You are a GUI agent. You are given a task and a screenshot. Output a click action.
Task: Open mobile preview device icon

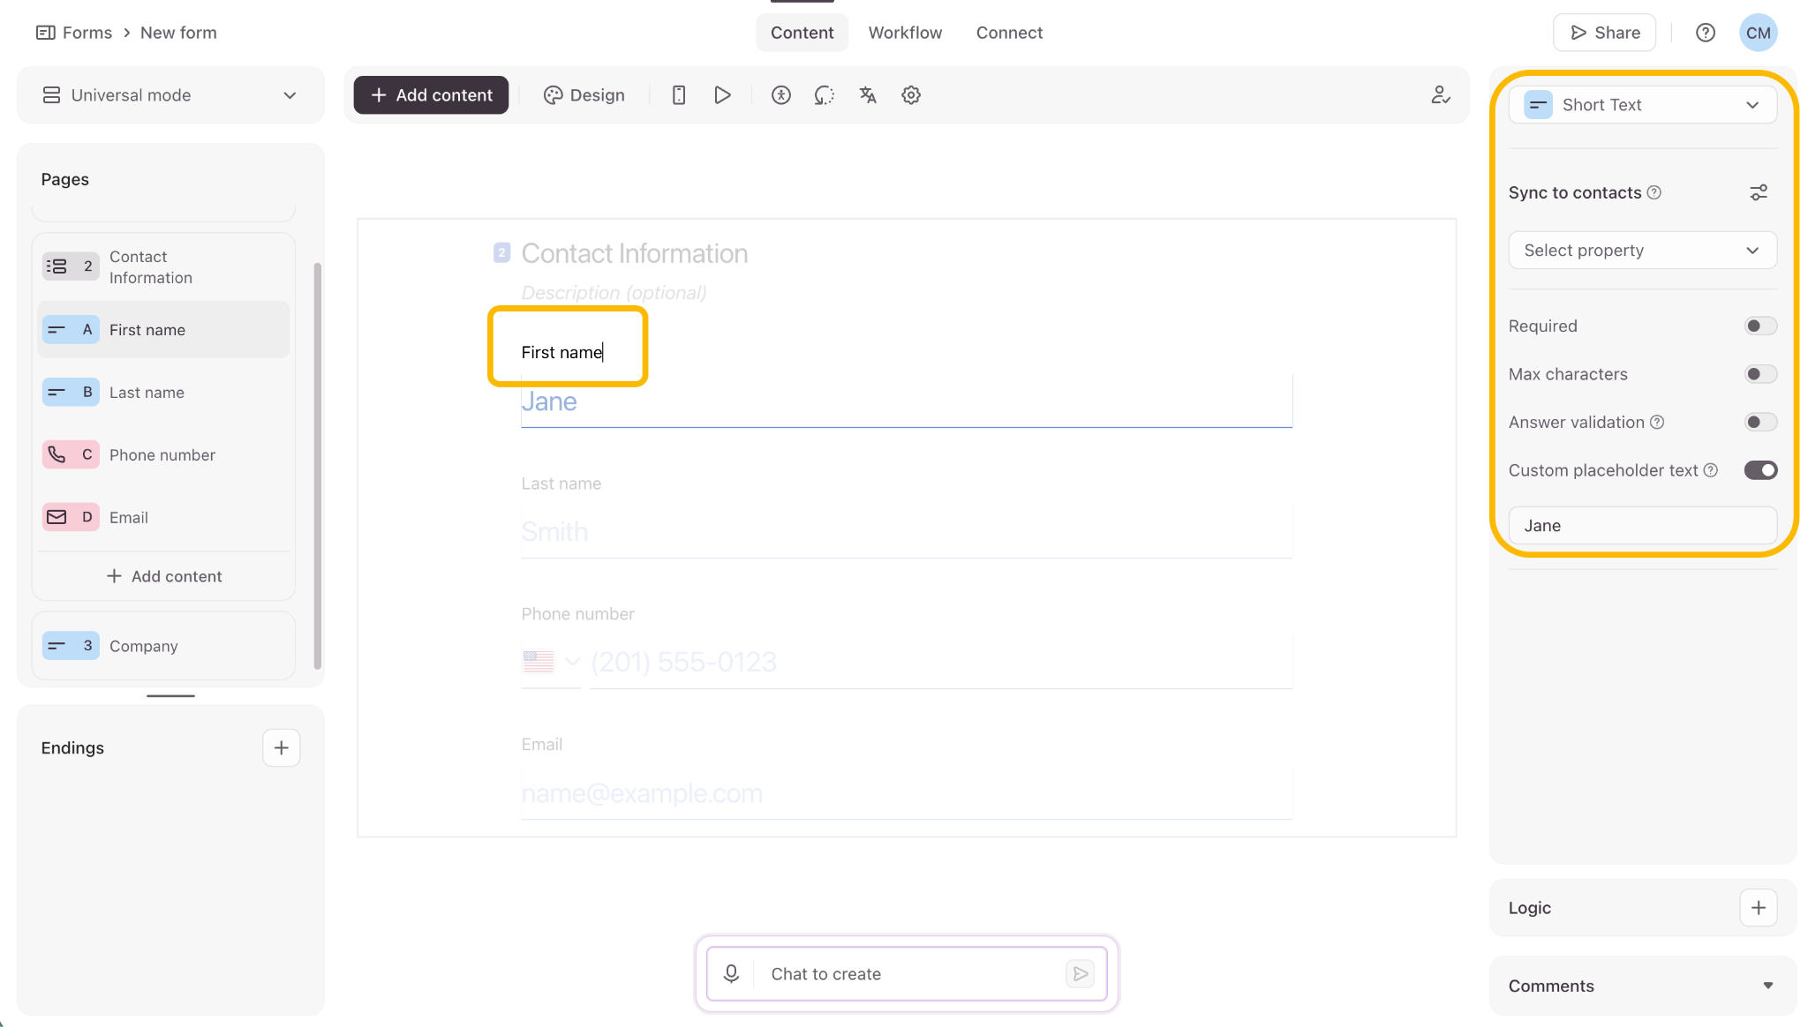678,95
